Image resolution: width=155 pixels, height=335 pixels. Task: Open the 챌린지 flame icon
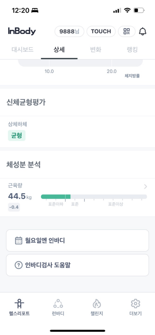[x=97, y=303]
